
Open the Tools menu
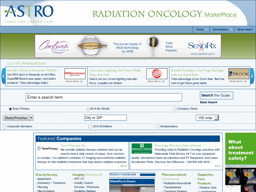coord(201,30)
